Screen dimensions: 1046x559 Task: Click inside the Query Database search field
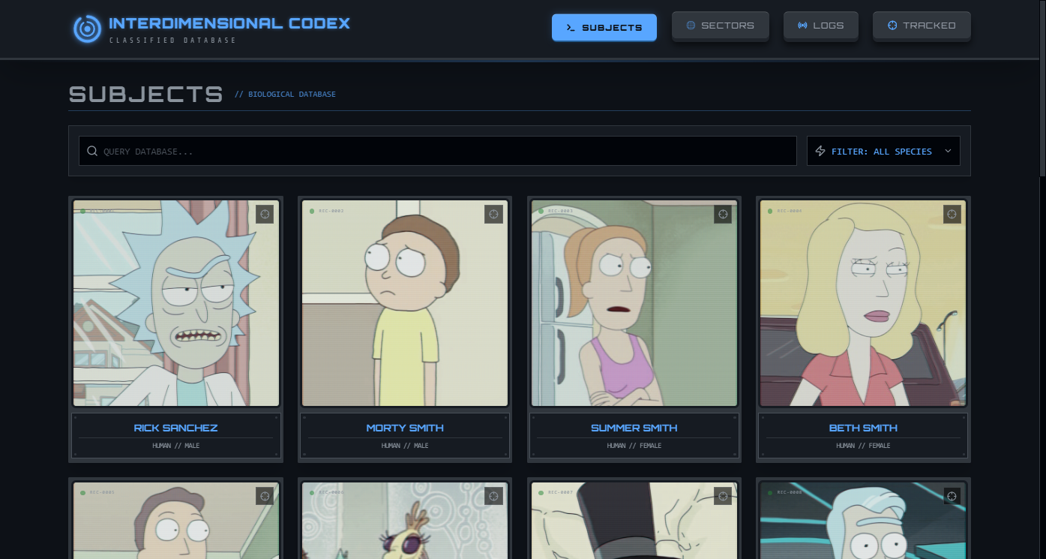pos(438,151)
